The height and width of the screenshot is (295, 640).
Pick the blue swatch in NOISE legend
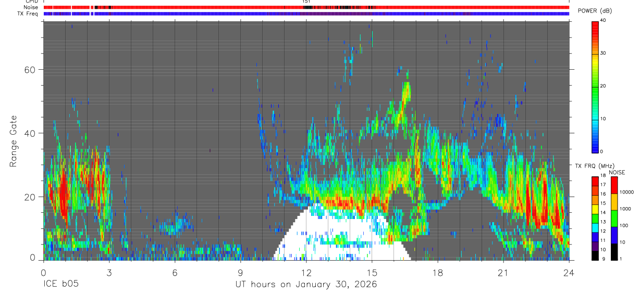coord(614,235)
